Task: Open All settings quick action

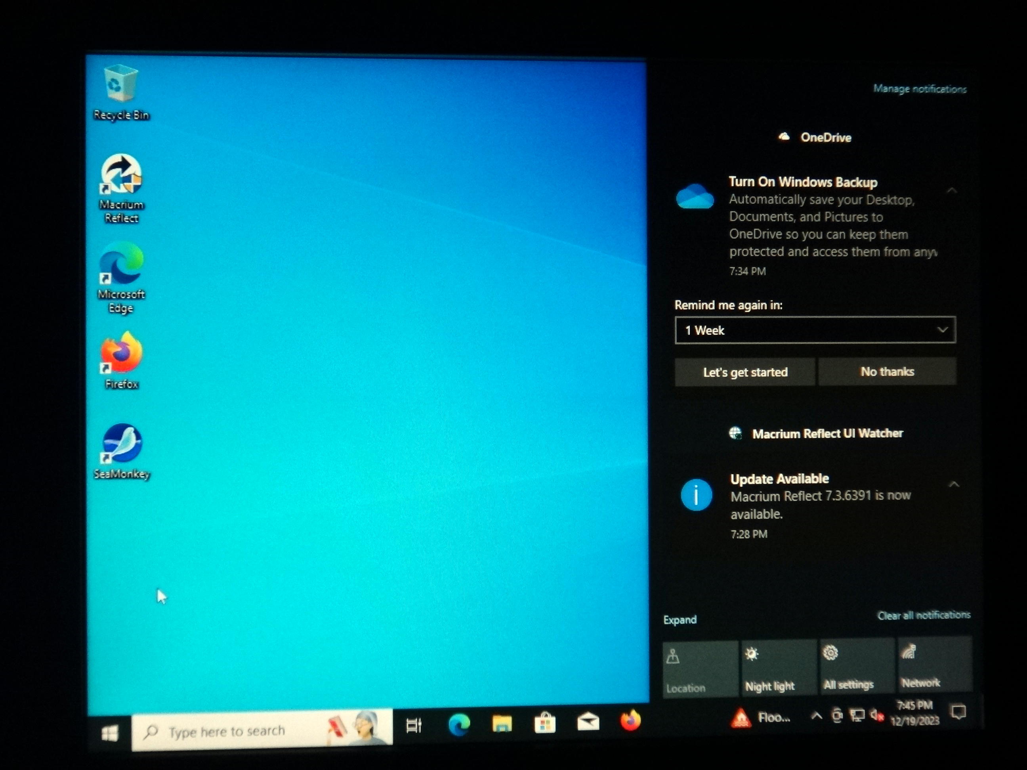Action: pos(857,665)
